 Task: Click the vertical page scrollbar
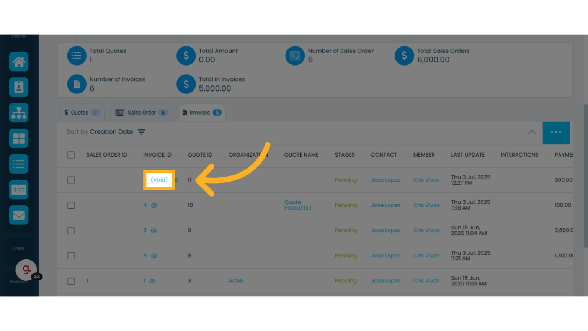(x=586, y=176)
